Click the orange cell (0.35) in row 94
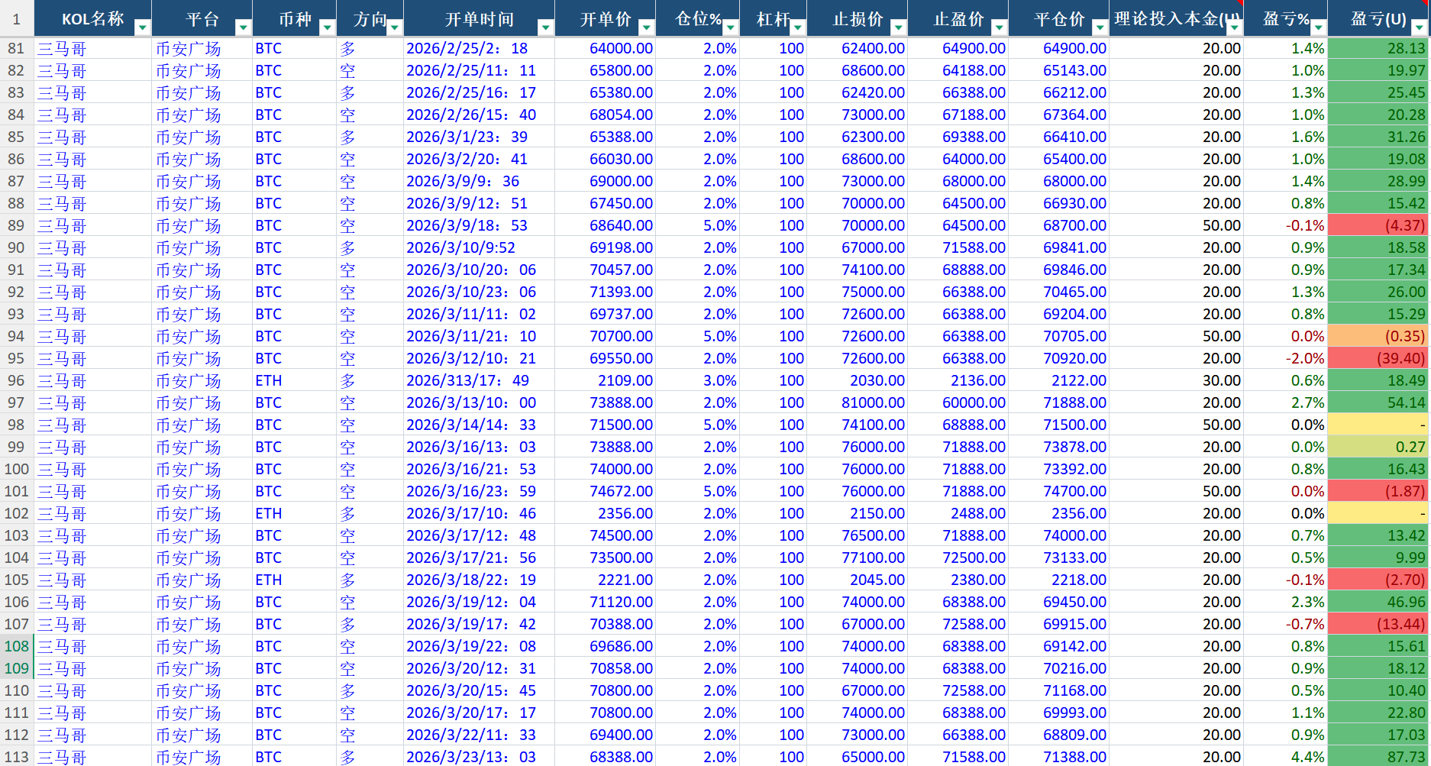 (1378, 336)
